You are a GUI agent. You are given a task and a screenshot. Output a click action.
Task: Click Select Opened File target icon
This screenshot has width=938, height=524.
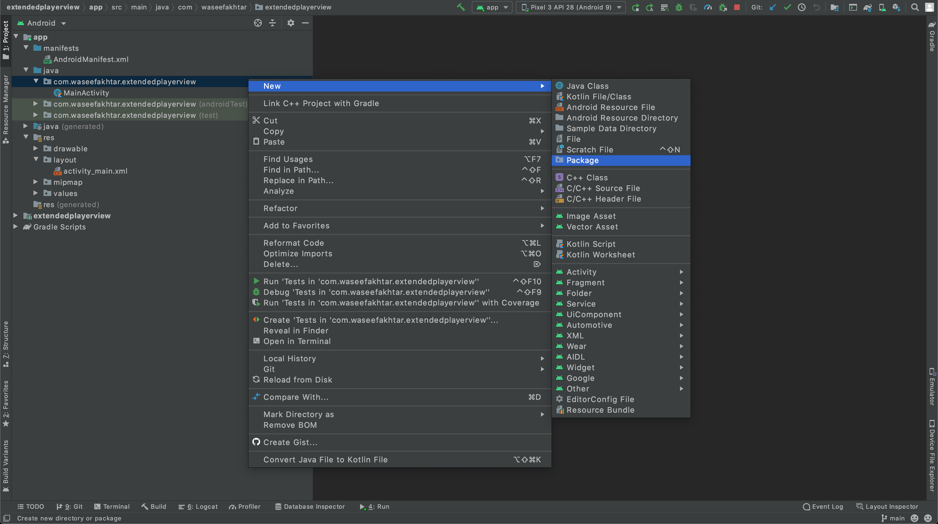(x=258, y=23)
